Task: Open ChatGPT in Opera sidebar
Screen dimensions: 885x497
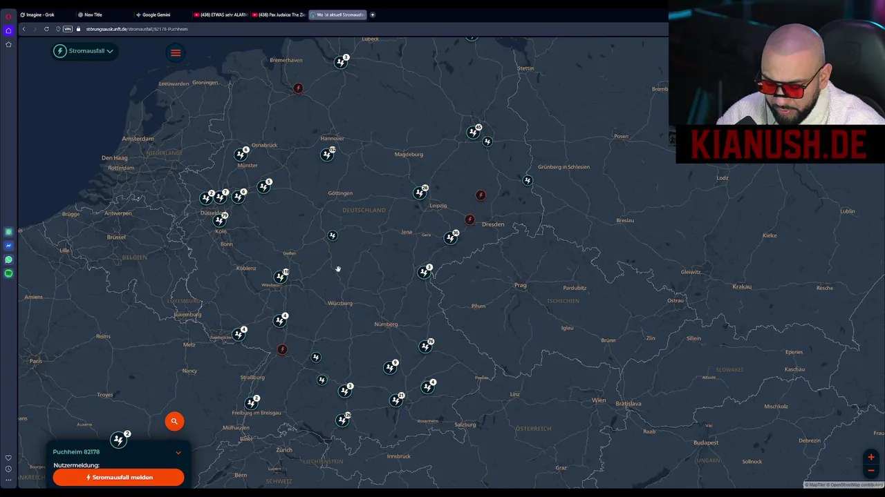Action: point(8,232)
